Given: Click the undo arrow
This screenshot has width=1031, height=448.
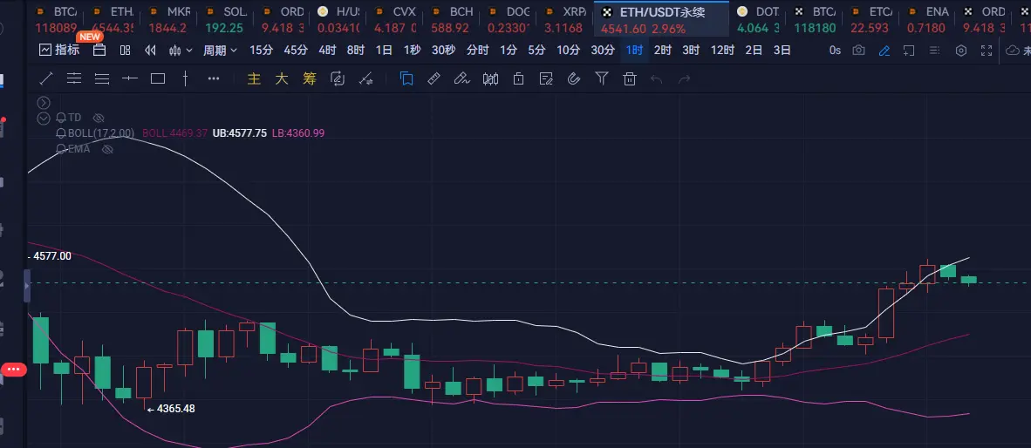Looking at the screenshot, I should 656,78.
